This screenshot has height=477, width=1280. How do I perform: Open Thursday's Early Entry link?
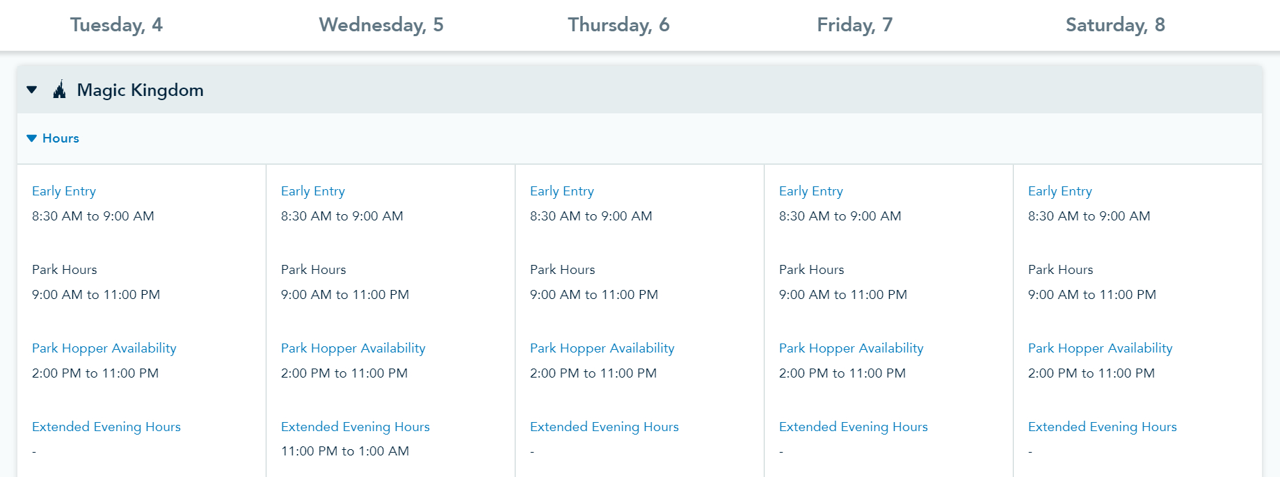(x=562, y=191)
